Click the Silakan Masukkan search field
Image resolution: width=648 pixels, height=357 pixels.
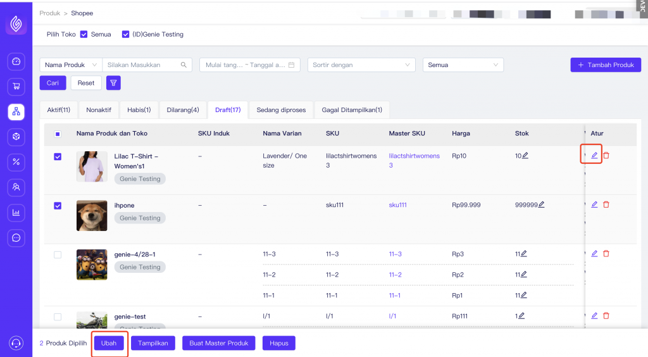142,65
